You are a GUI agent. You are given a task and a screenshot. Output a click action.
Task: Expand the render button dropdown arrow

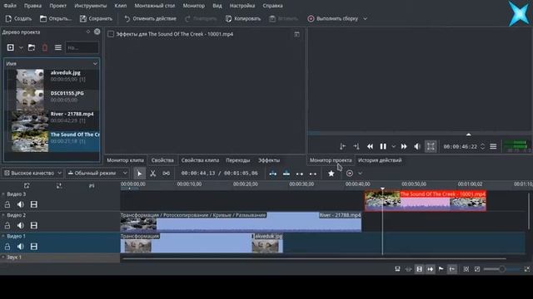pyautogui.click(x=365, y=18)
